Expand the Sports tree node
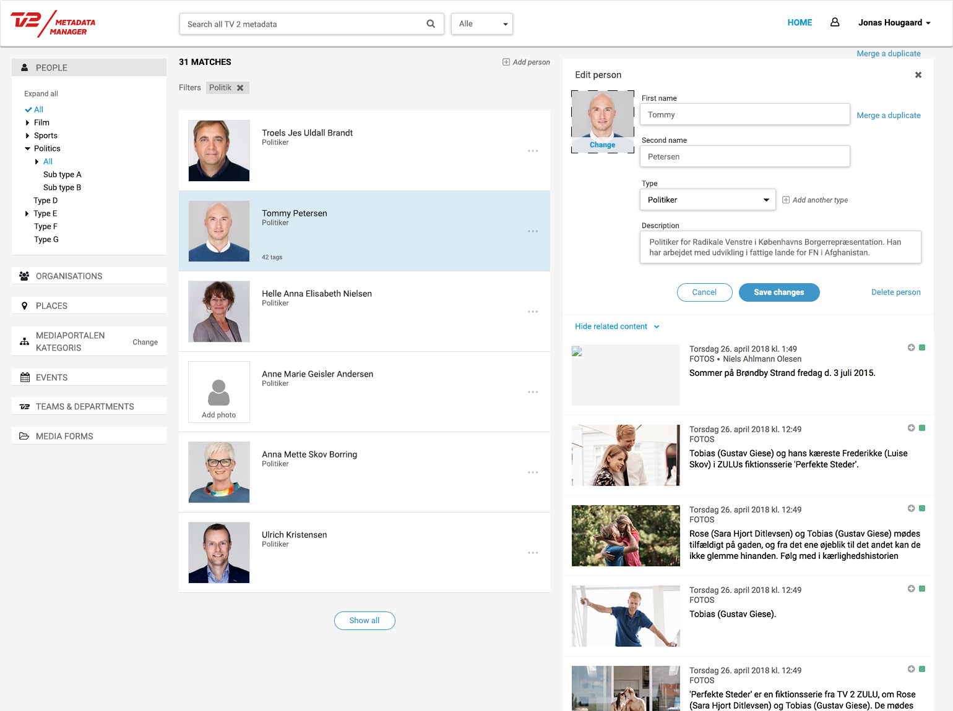Viewport: 953px width, 711px height. click(27, 135)
